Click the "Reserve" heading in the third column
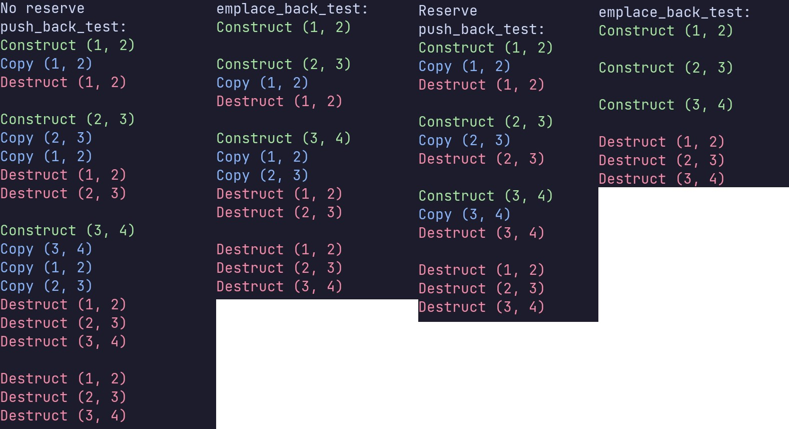Viewport: 789px width, 429px height. [x=448, y=11]
